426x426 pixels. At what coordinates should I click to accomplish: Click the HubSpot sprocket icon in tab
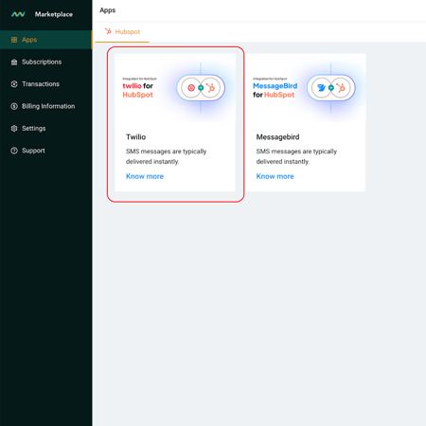point(108,31)
